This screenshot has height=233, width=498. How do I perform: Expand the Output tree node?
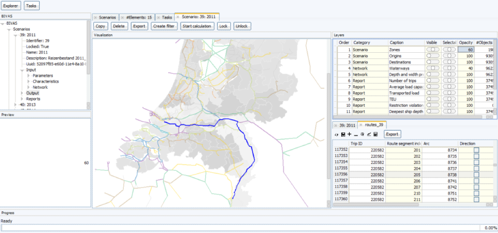coord(22,93)
